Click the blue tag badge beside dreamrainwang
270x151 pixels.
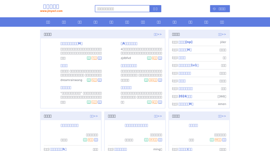100,80
